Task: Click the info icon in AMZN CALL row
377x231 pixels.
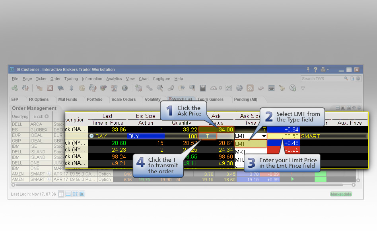Action: pyautogui.click(x=49, y=174)
